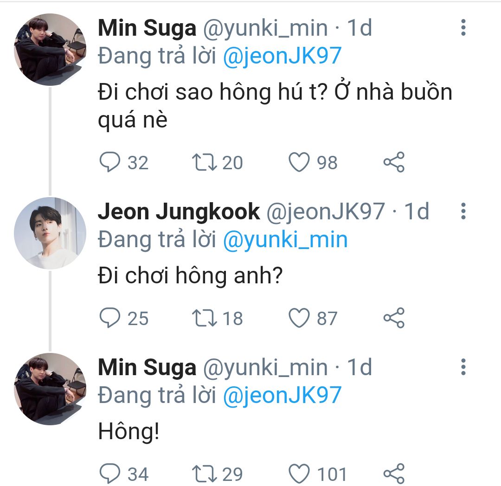
Task: Open more options on Min Suga's first tweet
Action: tap(463, 28)
